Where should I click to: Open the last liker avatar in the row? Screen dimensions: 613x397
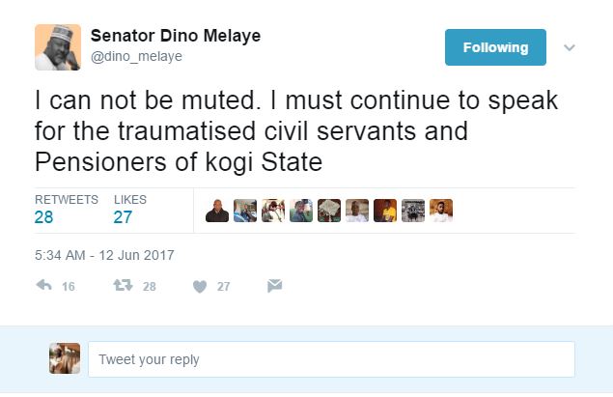(x=441, y=211)
